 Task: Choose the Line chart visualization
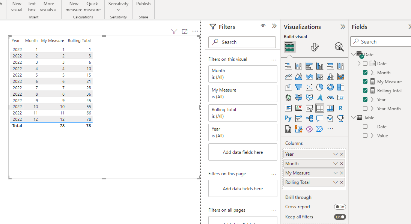(x=288, y=77)
